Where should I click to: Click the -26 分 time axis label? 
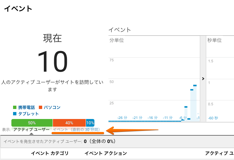[x=122, y=118]
